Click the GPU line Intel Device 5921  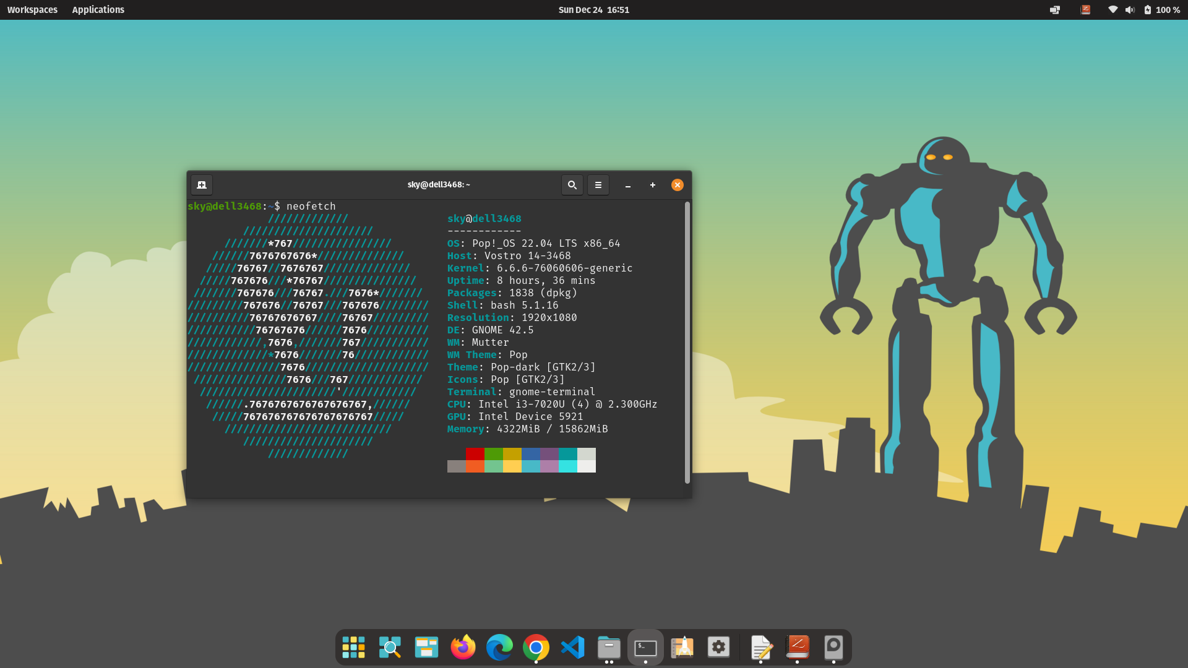(x=515, y=416)
